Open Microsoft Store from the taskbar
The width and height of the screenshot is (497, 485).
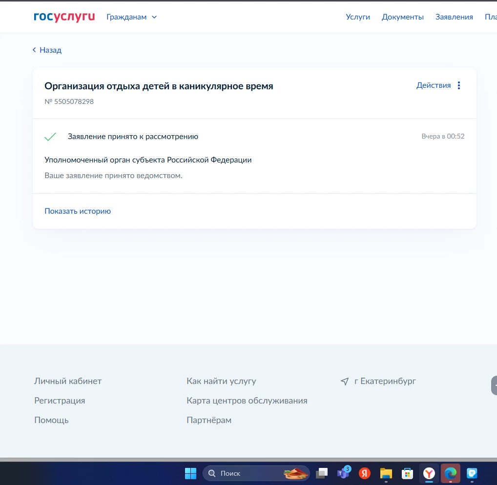[x=407, y=473]
